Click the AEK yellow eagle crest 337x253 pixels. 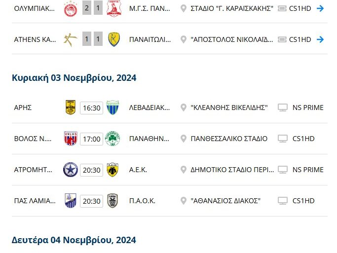coord(112,170)
